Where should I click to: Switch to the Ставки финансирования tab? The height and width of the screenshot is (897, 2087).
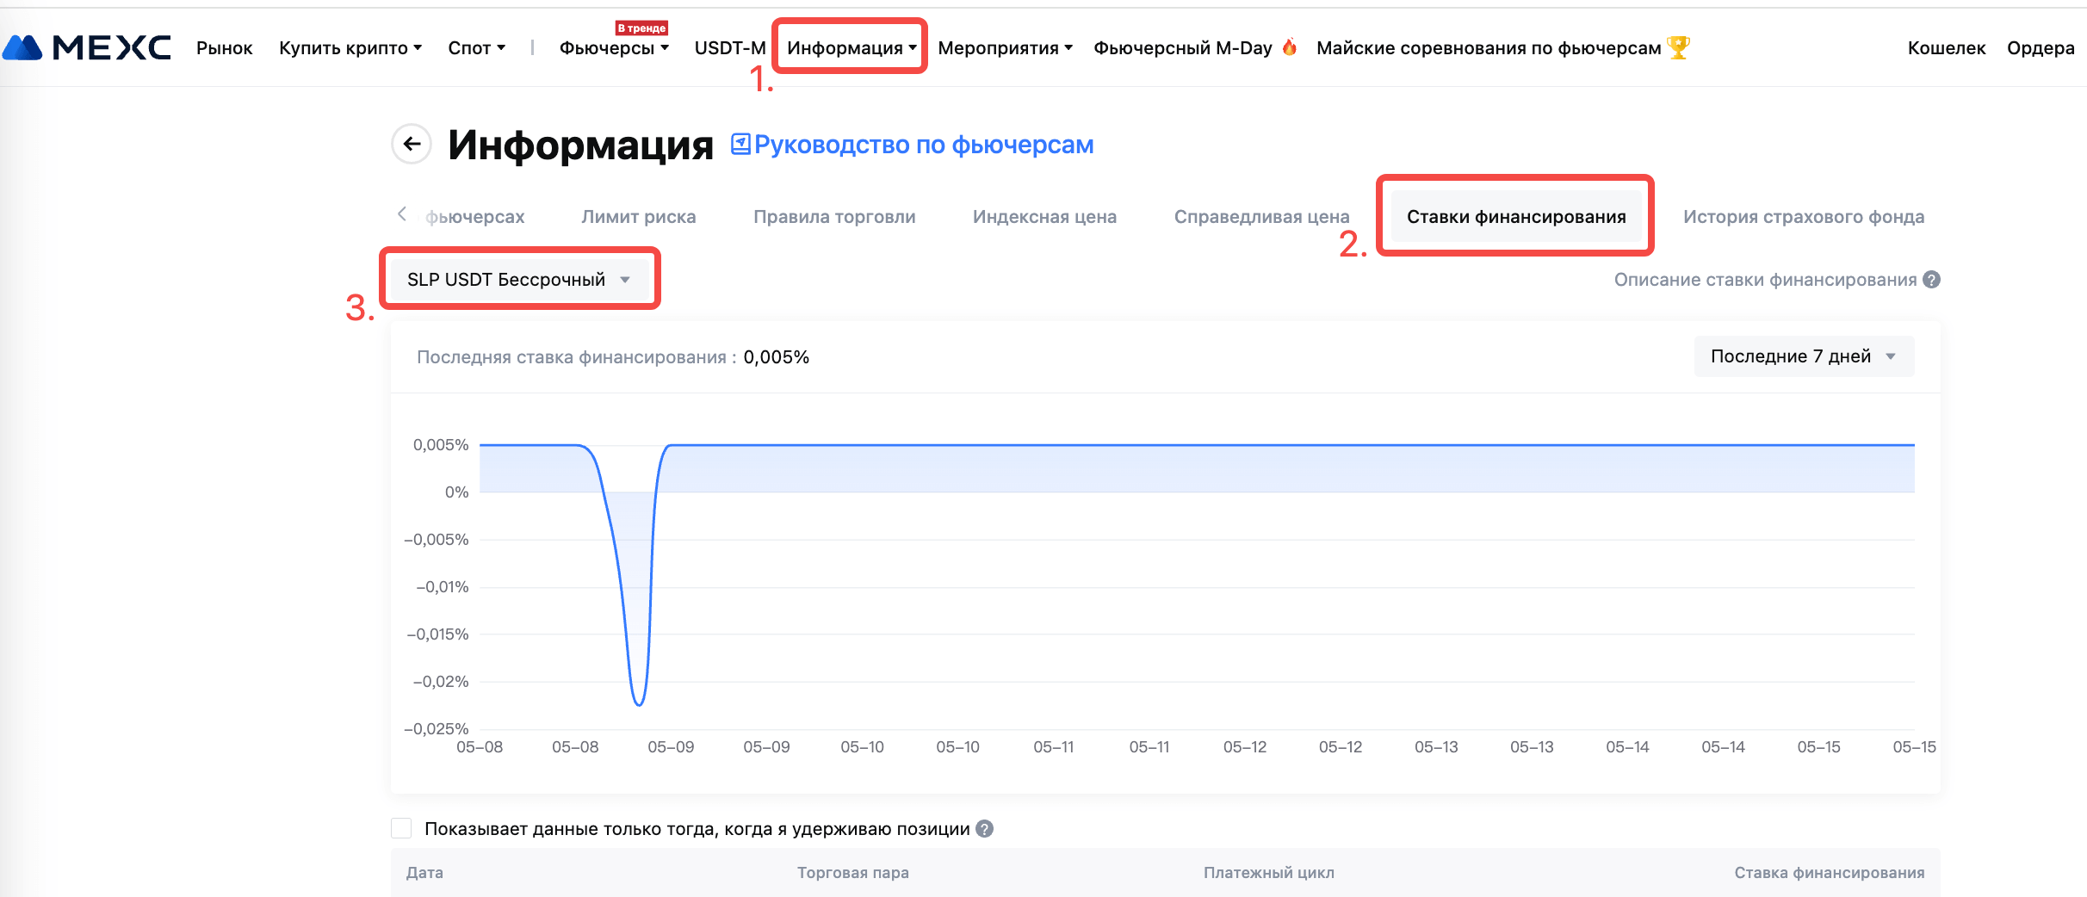click(1515, 217)
